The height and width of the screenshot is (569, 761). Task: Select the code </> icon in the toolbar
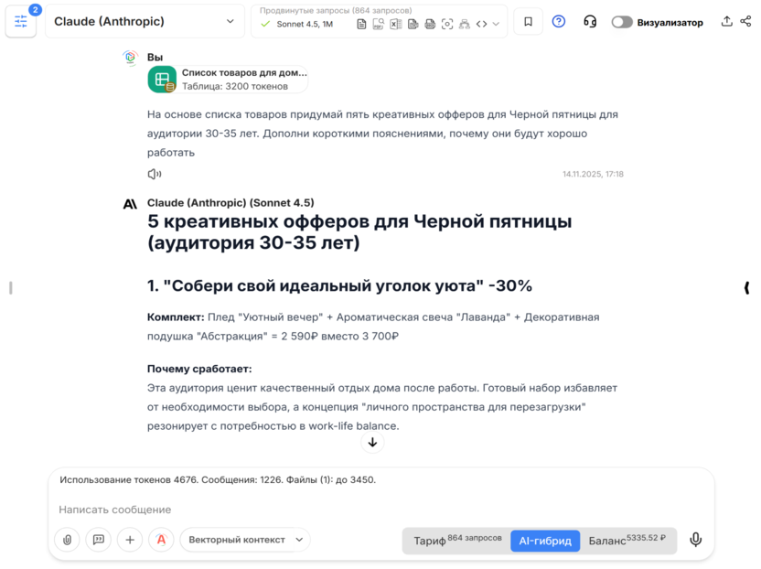pos(481,24)
